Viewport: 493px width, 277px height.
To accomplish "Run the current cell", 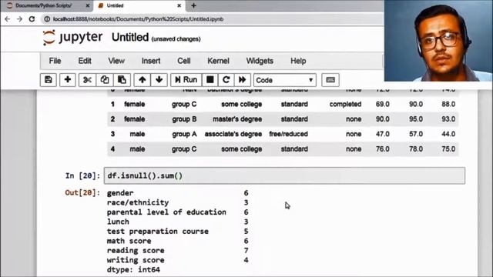I will [x=186, y=80].
